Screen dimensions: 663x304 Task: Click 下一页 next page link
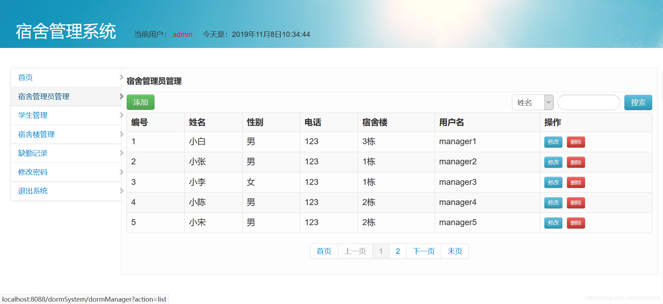tap(424, 251)
